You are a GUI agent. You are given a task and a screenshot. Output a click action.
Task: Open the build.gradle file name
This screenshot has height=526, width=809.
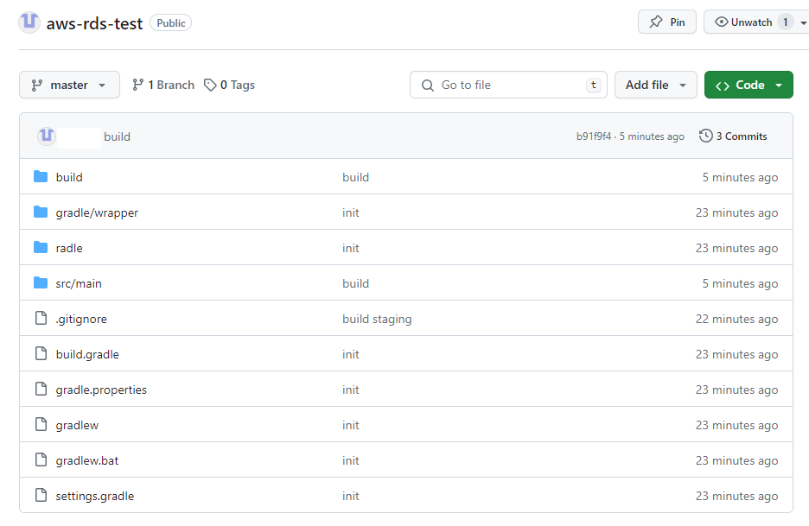[x=87, y=355]
